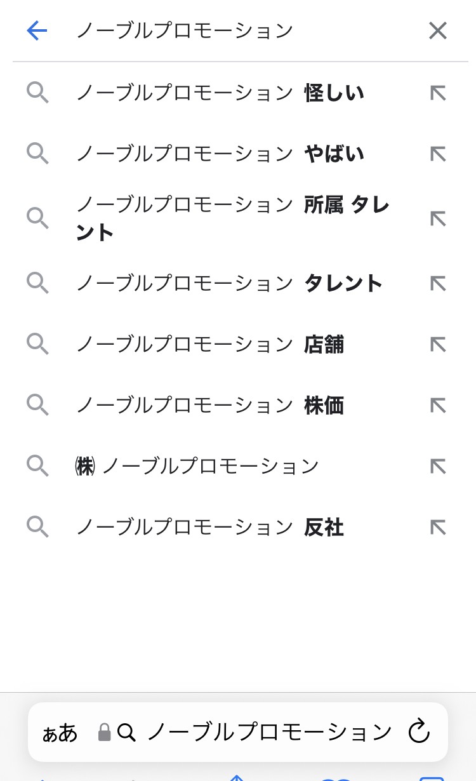Open the ぁあ text size menu
The height and width of the screenshot is (781, 476).
(60, 733)
